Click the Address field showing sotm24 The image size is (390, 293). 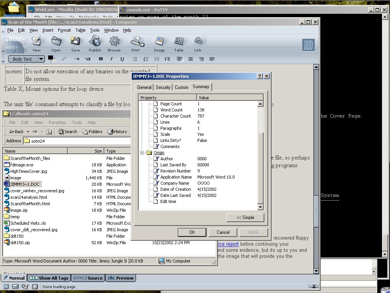pyautogui.click(x=77, y=141)
